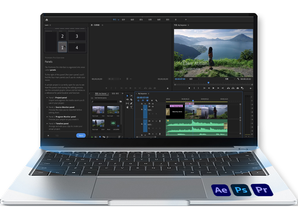The width and height of the screenshot is (298, 219).
Task: Click the camera Export Frame icon in Program Monitor
Action: [x=237, y=88]
